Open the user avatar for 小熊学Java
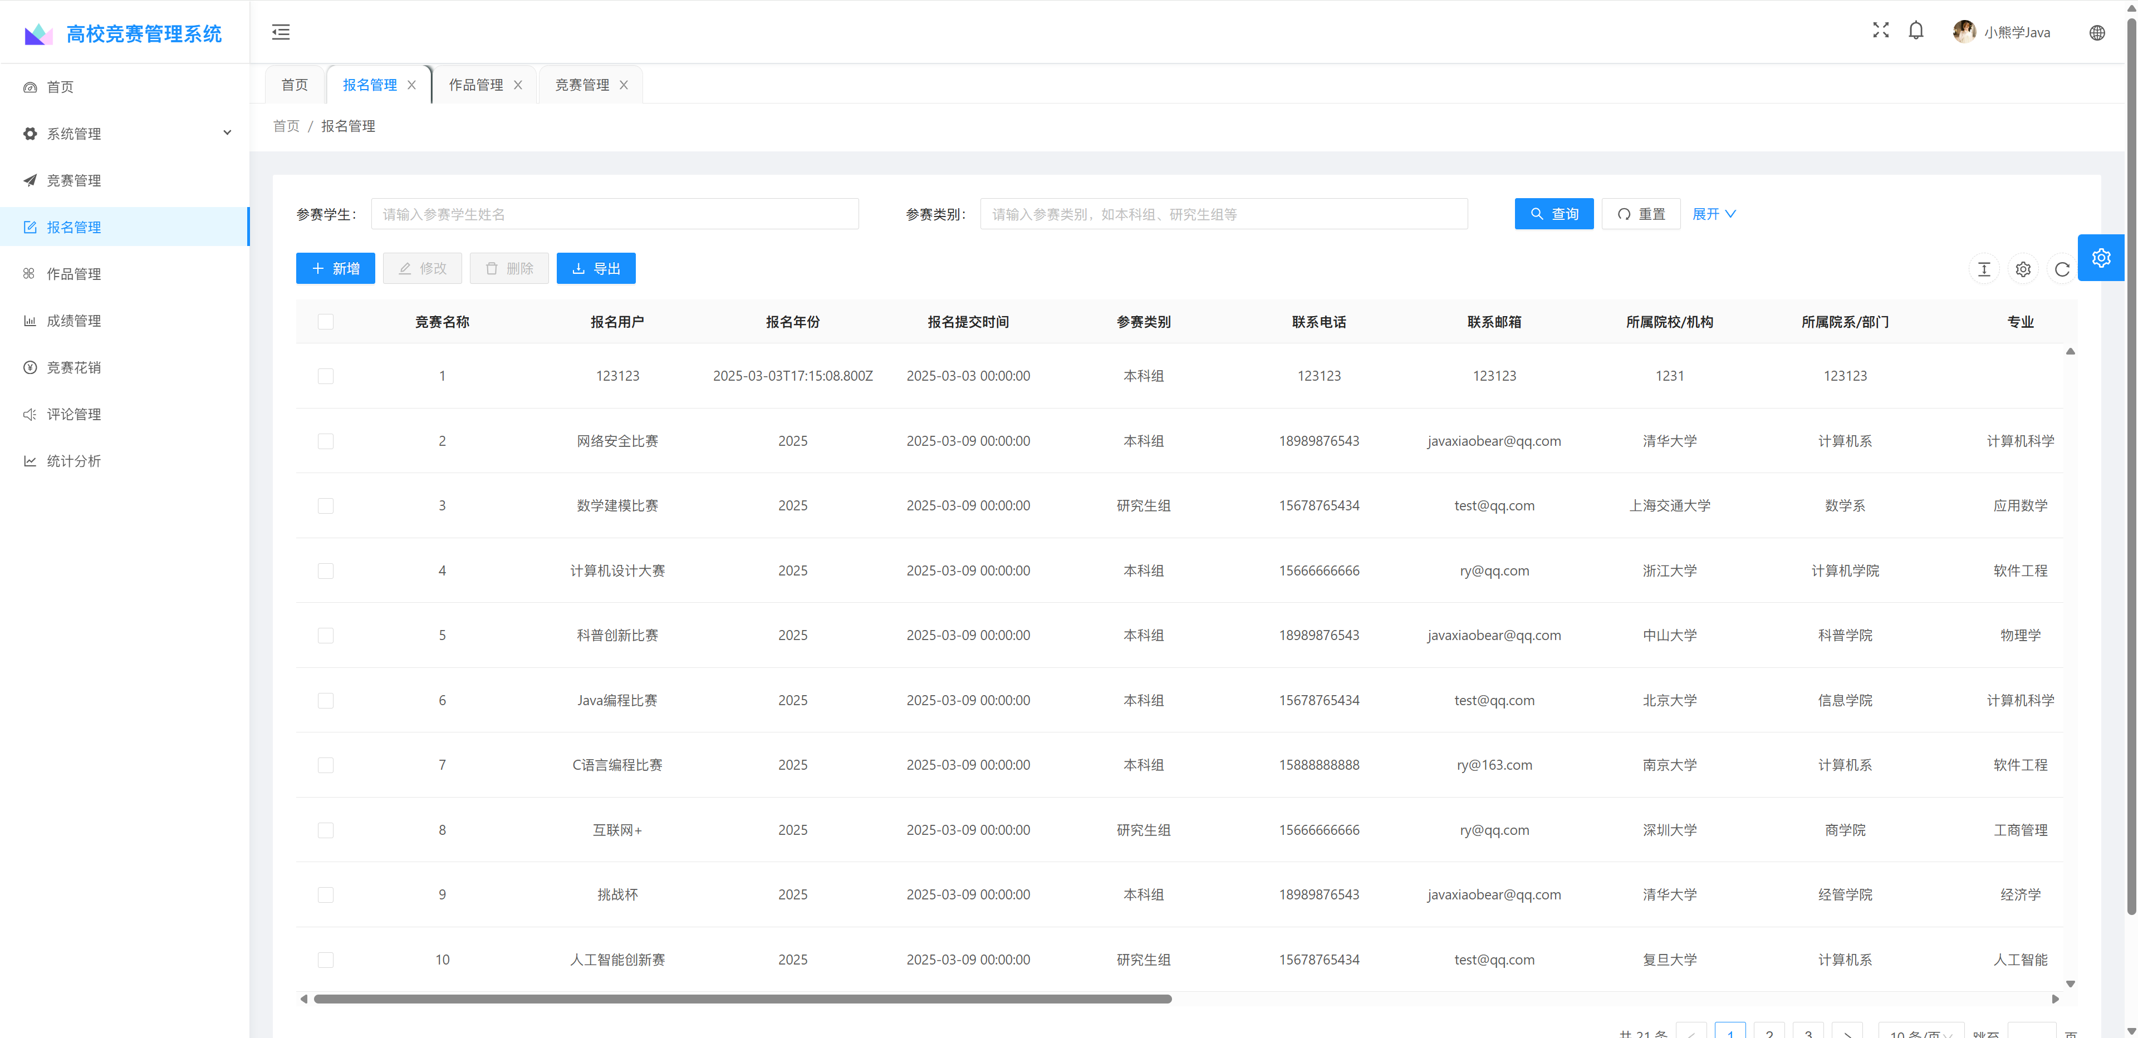This screenshot has width=2138, height=1038. point(1964,32)
